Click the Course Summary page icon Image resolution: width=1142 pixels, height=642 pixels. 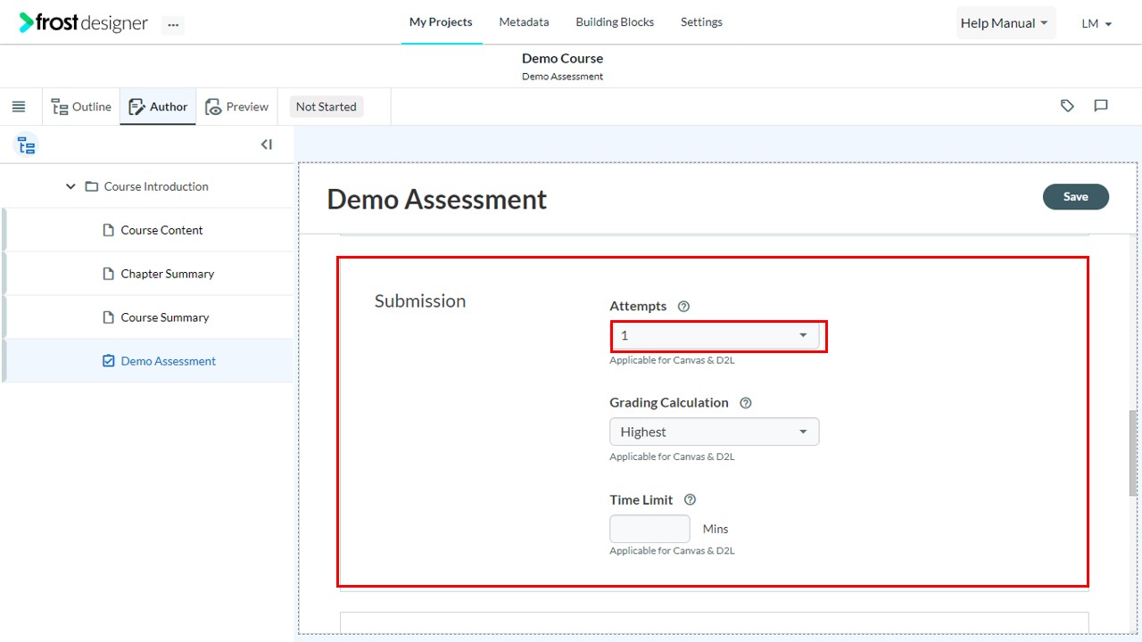(x=109, y=317)
